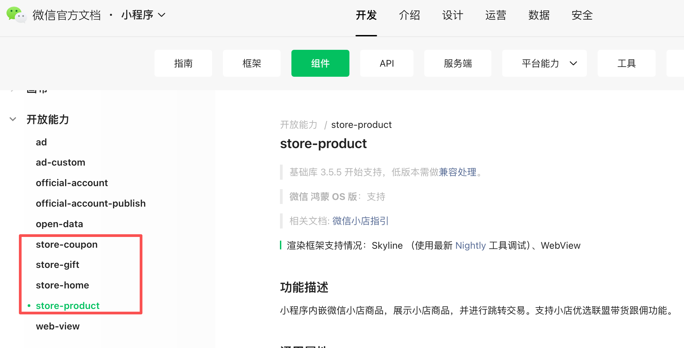
Task: Collapse the 开放能力 sidebar group
Action: pyautogui.click(x=13, y=119)
